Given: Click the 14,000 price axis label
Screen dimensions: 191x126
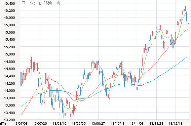Looking at the screenshot, I should click(9, 91).
